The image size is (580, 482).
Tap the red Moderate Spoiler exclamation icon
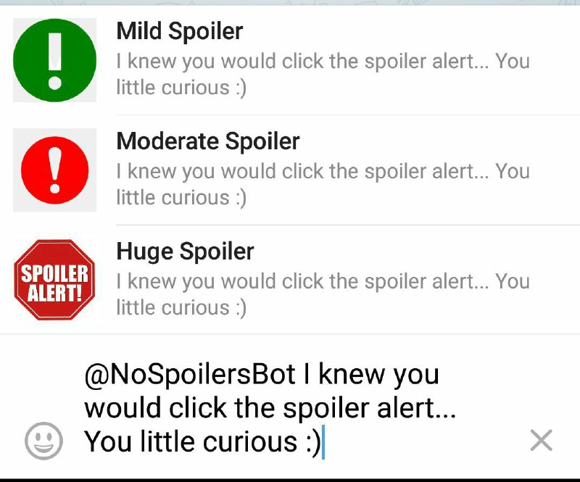point(55,170)
